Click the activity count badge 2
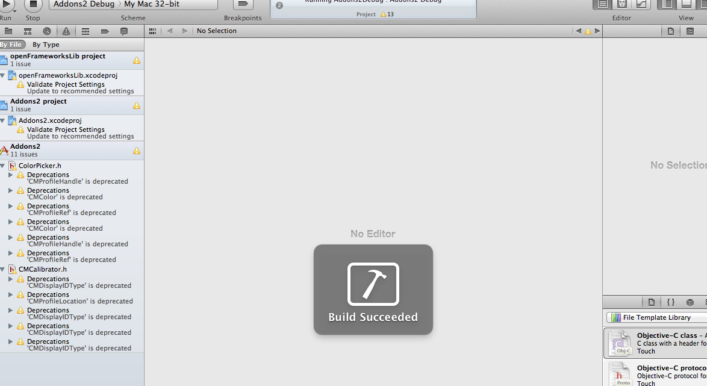The width and height of the screenshot is (707, 386). (279, 5)
